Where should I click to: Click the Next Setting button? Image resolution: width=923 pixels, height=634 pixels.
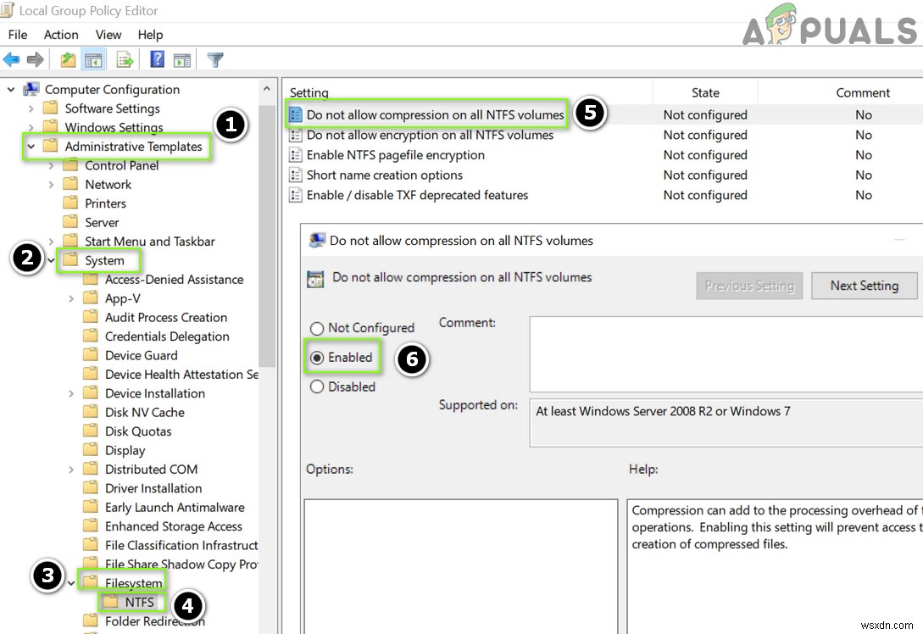pos(865,286)
